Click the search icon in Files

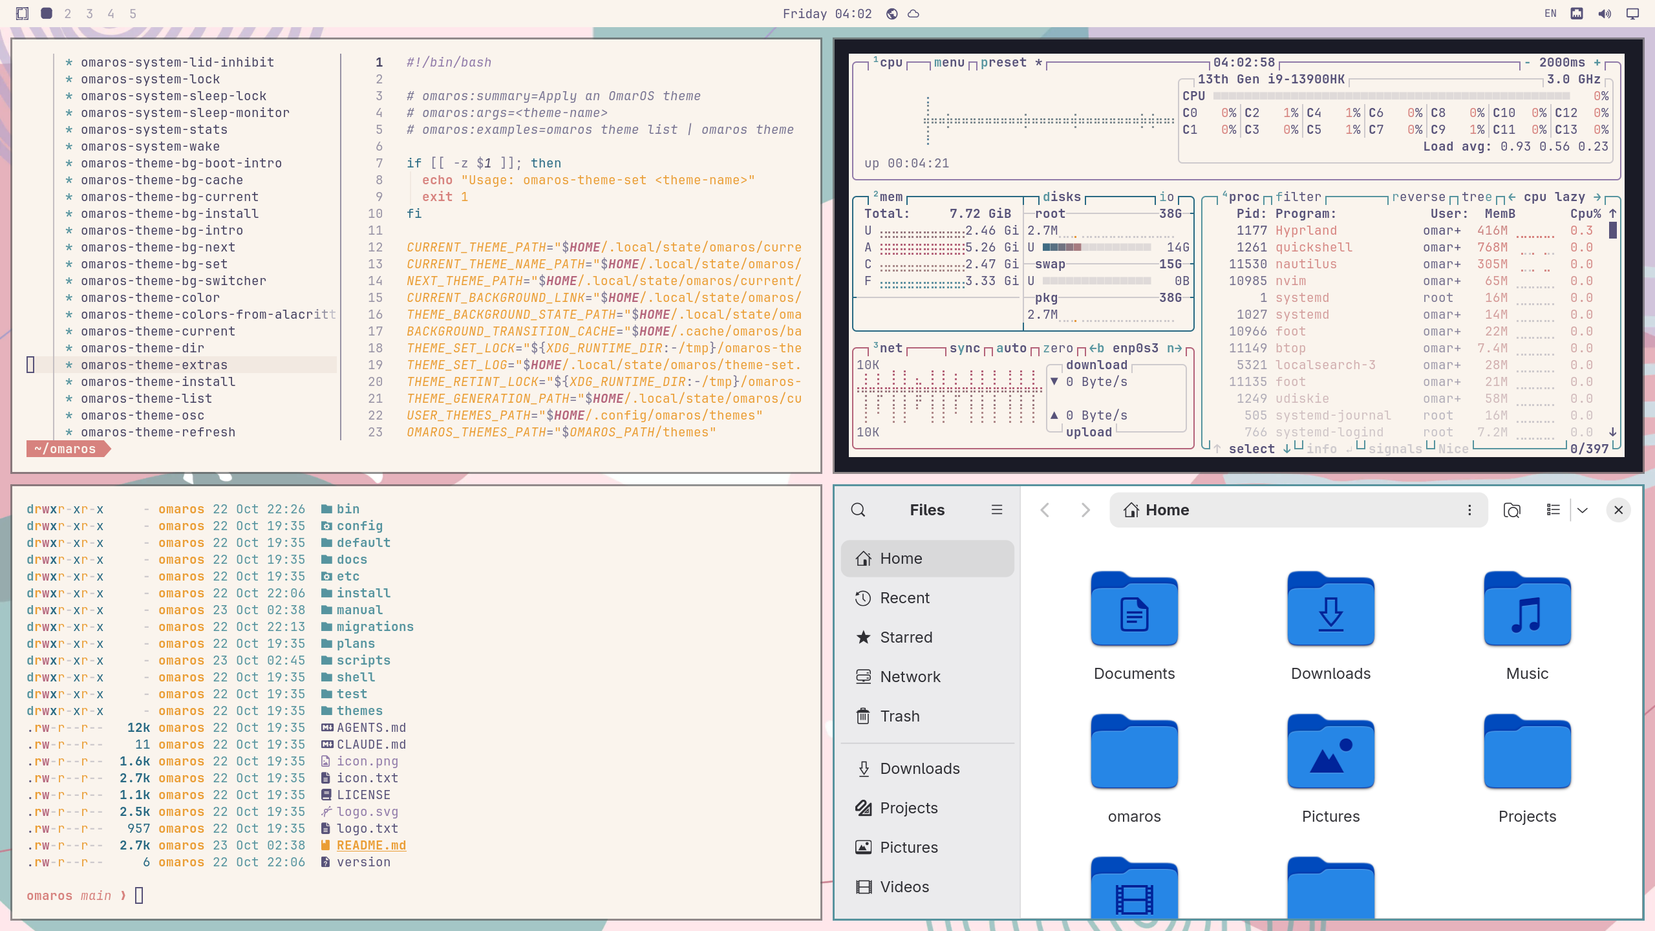(858, 510)
